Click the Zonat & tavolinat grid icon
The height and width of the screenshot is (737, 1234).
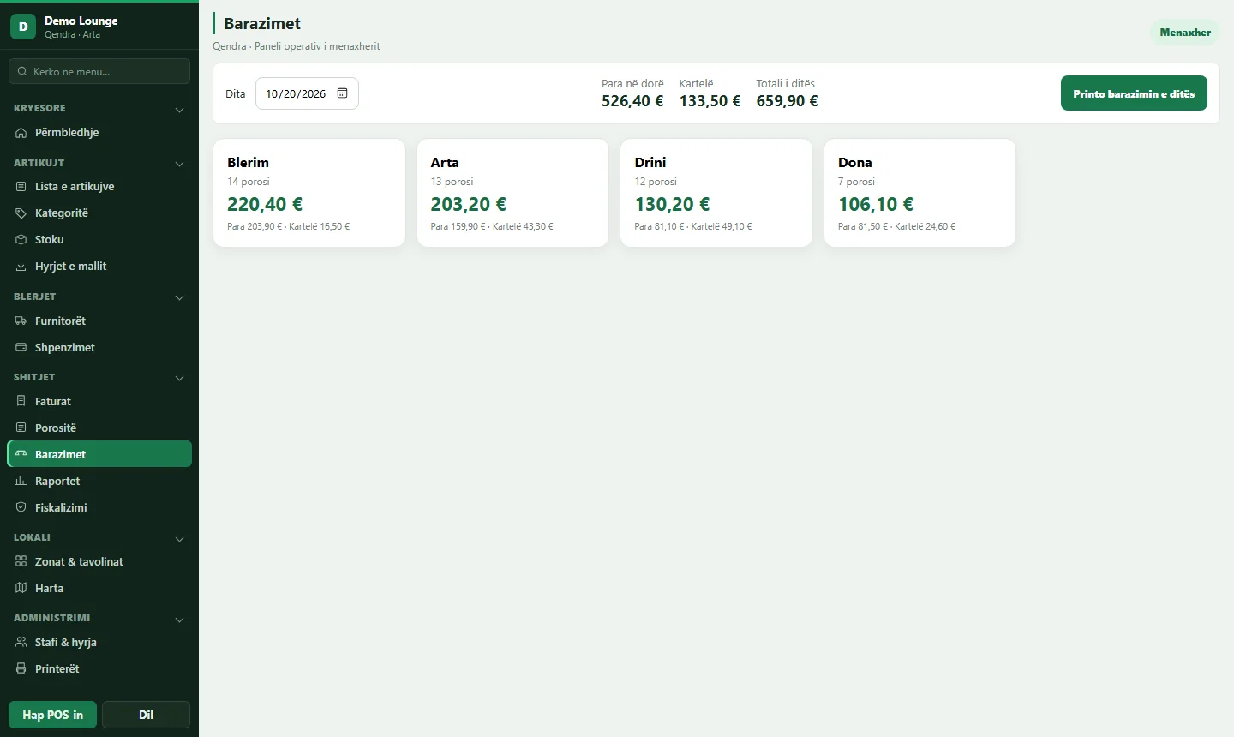pos(21,562)
